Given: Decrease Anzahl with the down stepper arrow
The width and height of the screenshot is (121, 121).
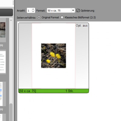Looking at the screenshot, I should 33,11.
